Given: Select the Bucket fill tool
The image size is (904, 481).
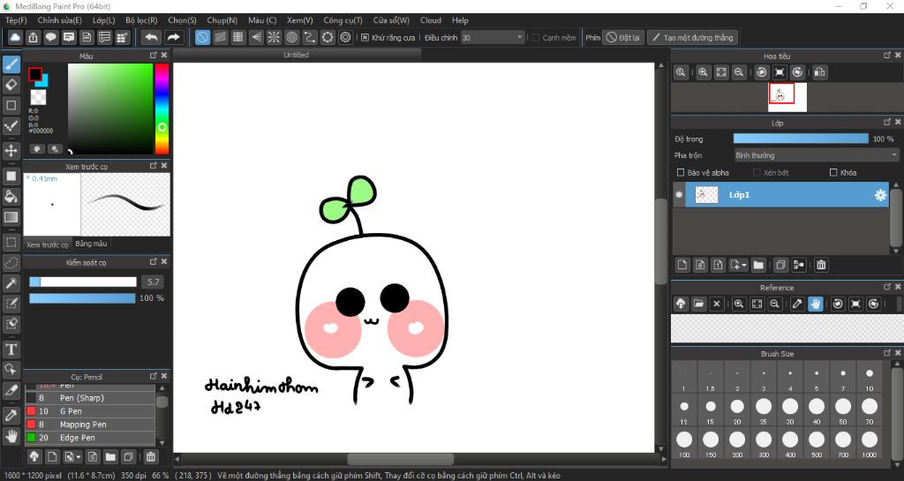Looking at the screenshot, I should click(x=11, y=197).
